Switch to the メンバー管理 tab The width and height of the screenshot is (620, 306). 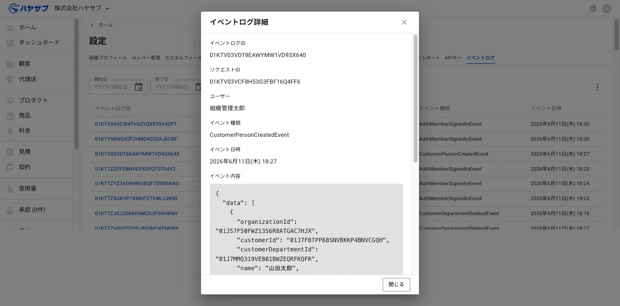(x=146, y=58)
